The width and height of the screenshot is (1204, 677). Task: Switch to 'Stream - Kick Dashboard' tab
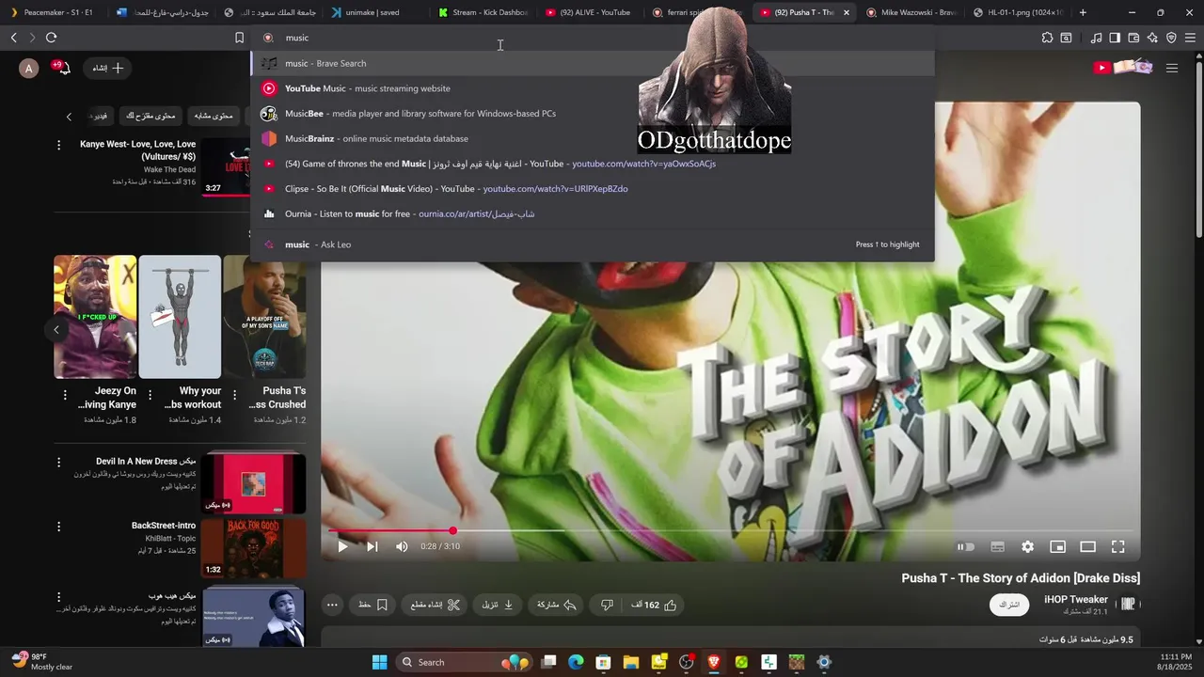tap(483, 12)
